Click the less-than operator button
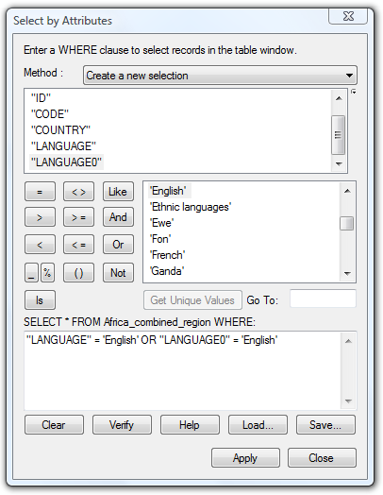This screenshot has width=383, height=495. [x=40, y=245]
